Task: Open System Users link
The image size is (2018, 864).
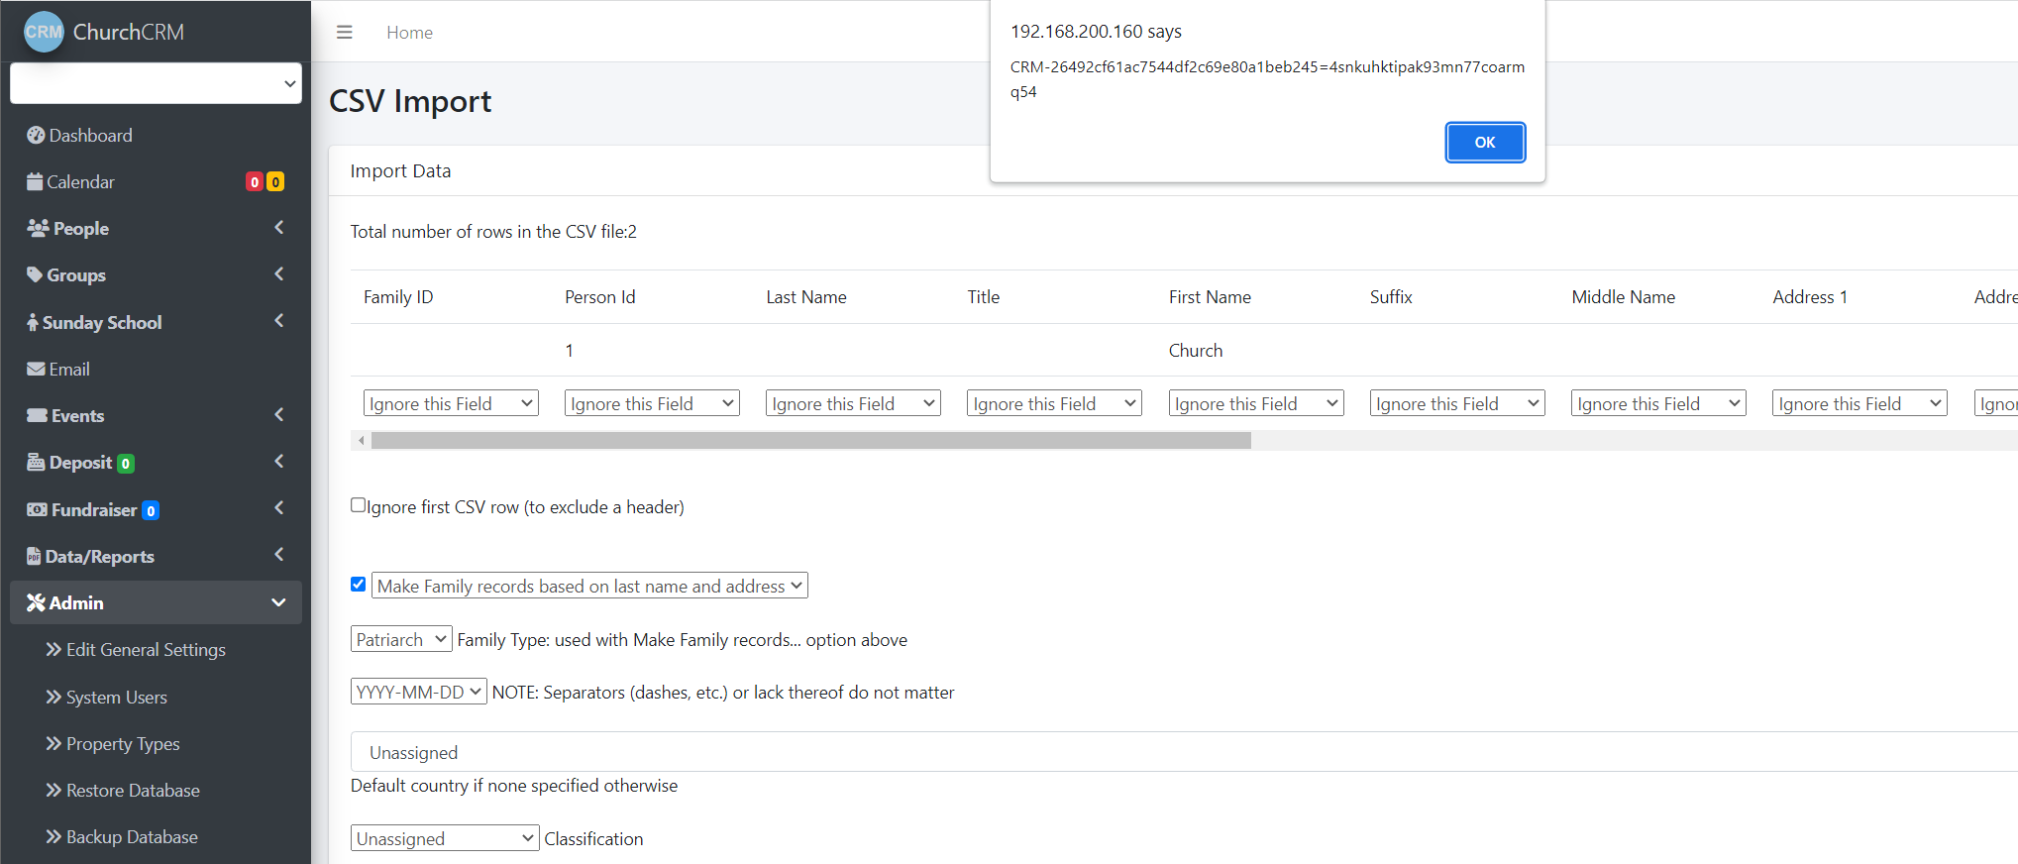Action: click(117, 698)
